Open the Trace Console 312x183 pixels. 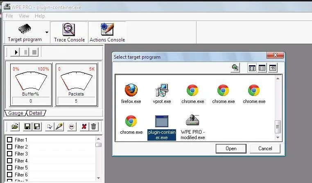pos(69,32)
